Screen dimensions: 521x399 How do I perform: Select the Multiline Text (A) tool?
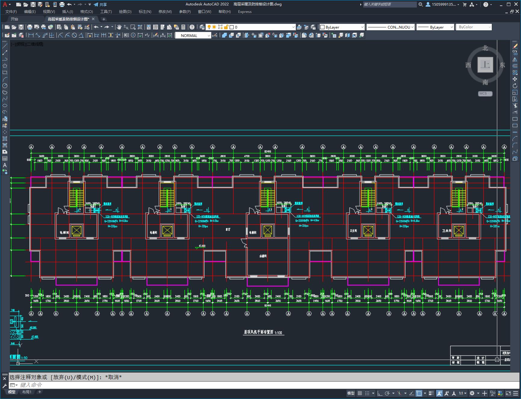pyautogui.click(x=5, y=165)
